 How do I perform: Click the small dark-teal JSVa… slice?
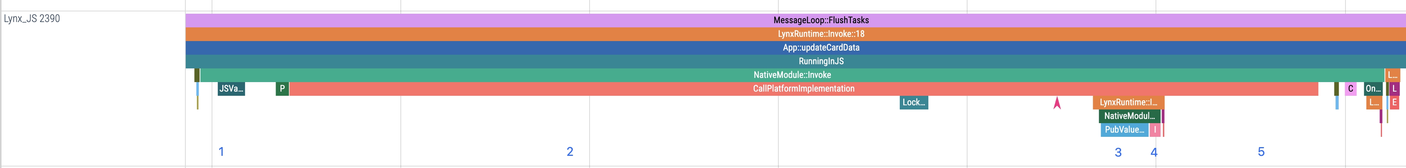click(x=231, y=88)
